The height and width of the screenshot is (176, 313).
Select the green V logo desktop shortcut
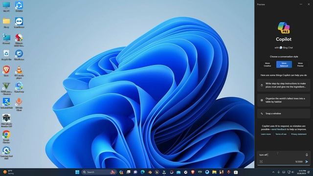tap(6, 88)
